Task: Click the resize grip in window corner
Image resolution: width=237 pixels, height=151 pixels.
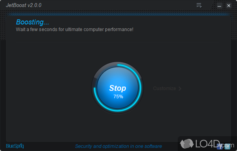Action: click(236, 150)
